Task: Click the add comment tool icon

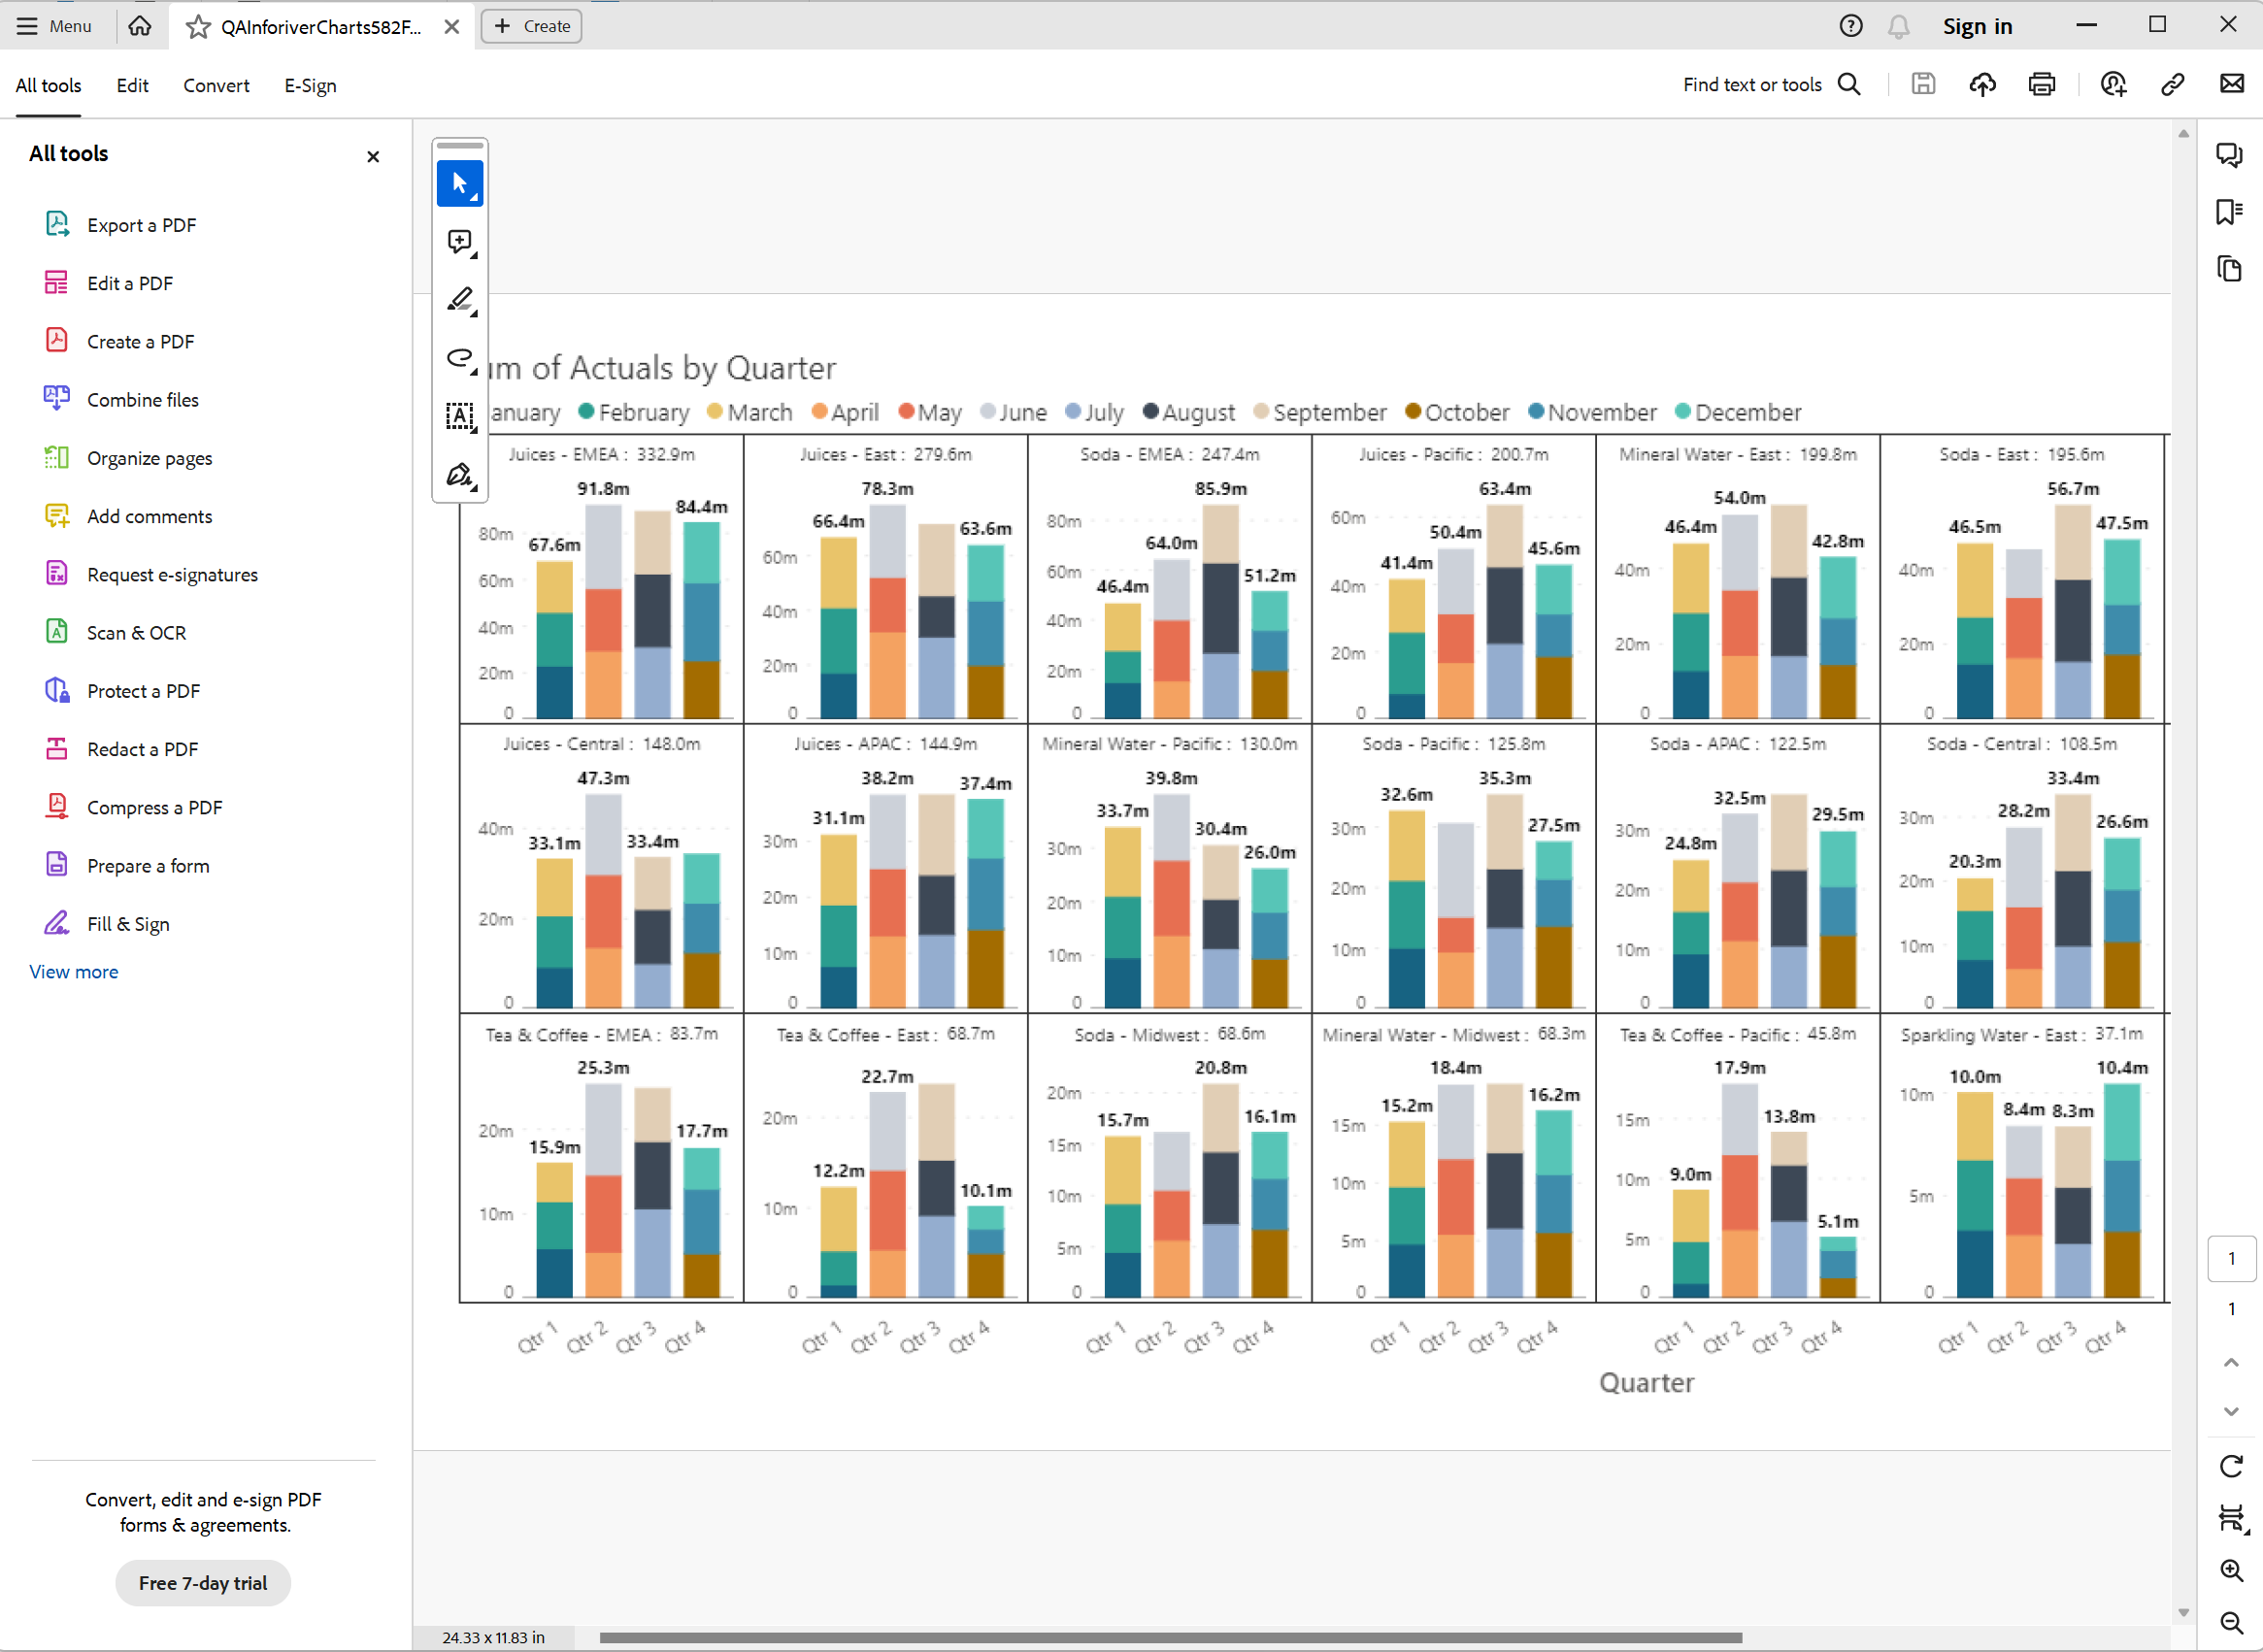Action: click(x=459, y=242)
